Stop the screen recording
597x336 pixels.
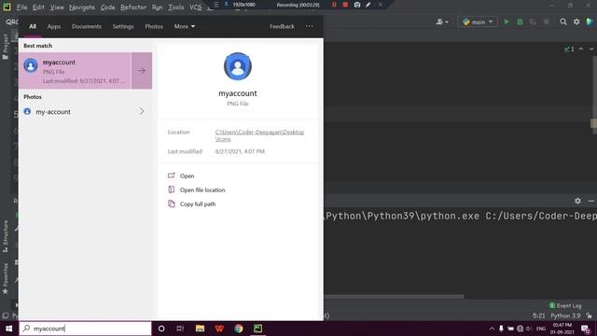click(x=345, y=5)
